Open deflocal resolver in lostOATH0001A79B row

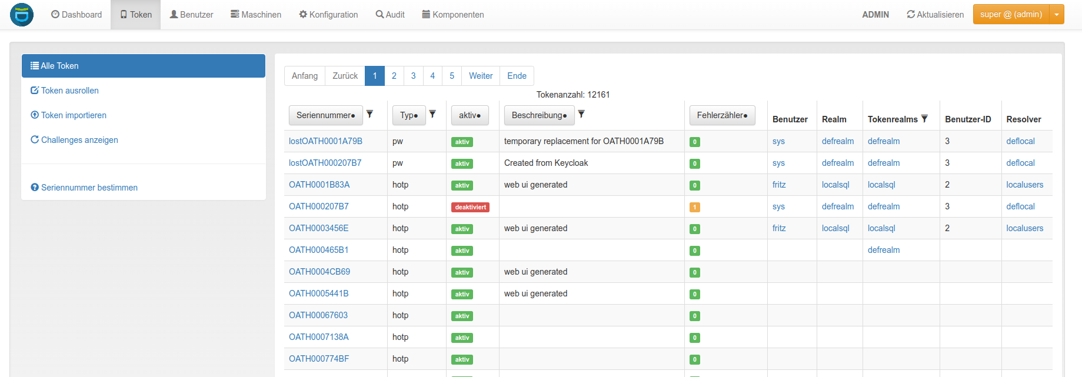(x=1021, y=141)
